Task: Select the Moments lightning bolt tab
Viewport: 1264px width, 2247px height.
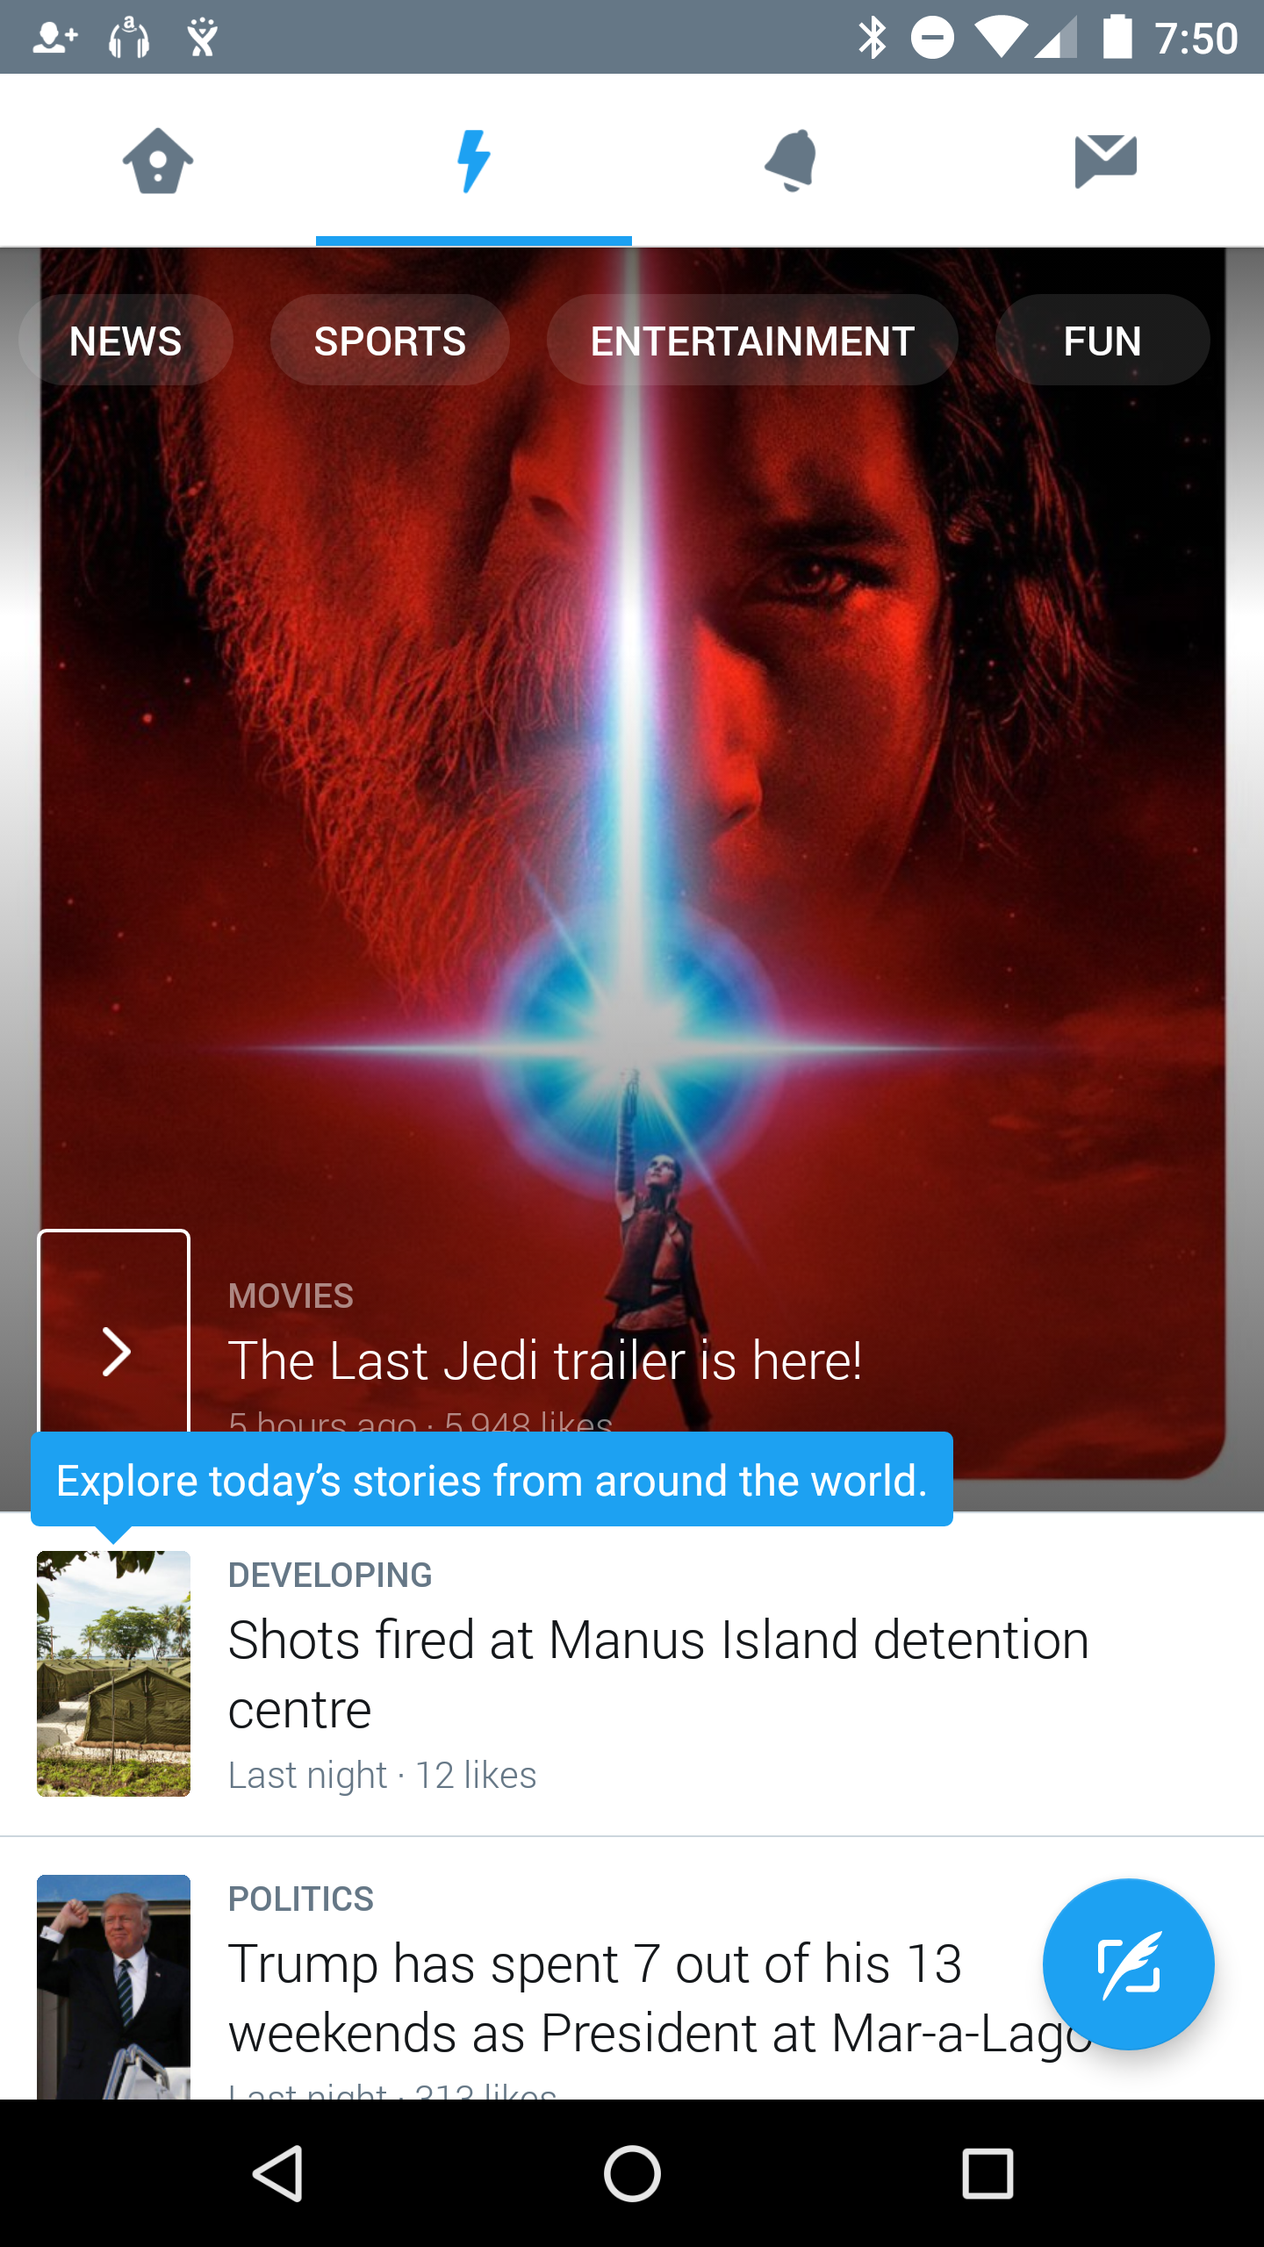Action: (474, 160)
